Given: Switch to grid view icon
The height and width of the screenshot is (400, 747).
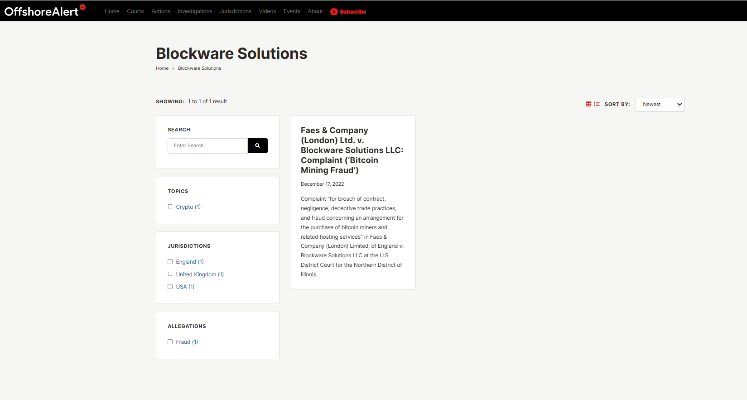Looking at the screenshot, I should tap(588, 104).
